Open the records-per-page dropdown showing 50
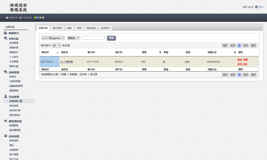The height and width of the screenshot is (160, 267). tap(56, 45)
